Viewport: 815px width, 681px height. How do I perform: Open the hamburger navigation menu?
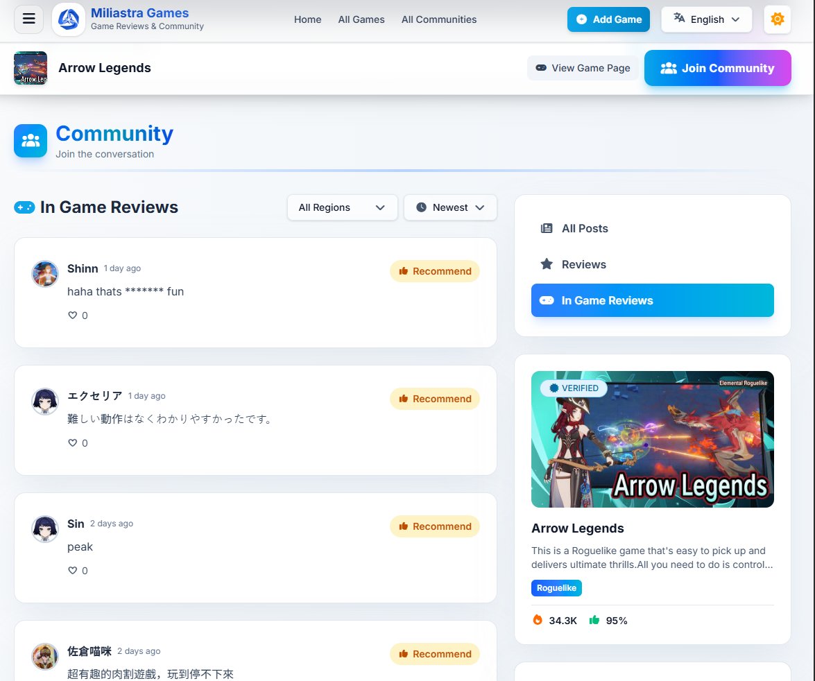click(x=28, y=19)
